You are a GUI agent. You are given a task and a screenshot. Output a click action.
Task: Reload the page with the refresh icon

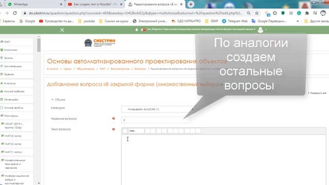tap(15, 13)
